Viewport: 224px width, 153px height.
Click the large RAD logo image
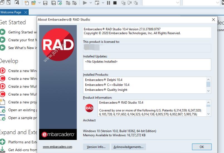tap(58, 44)
